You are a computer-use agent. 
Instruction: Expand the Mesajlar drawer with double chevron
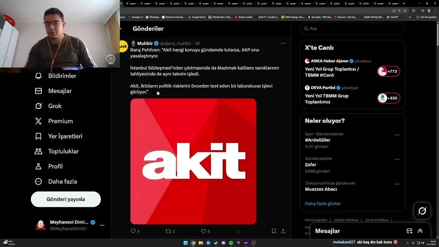click(x=420, y=231)
